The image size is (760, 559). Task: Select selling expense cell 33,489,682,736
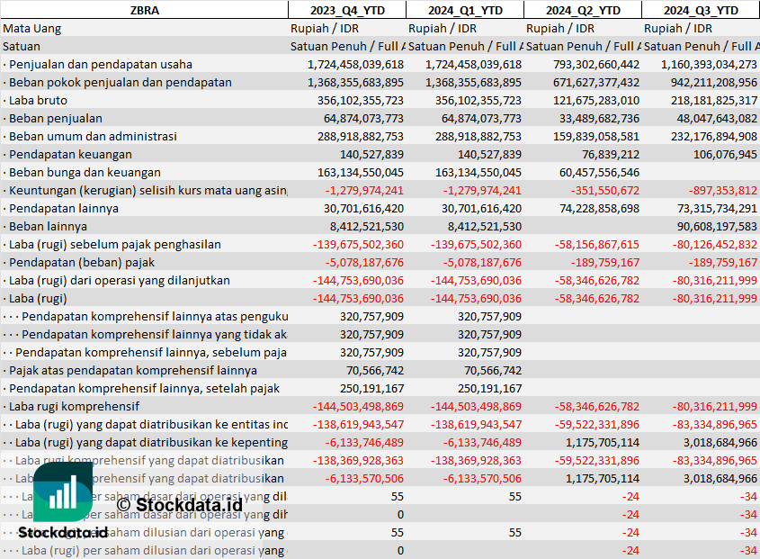(599, 119)
